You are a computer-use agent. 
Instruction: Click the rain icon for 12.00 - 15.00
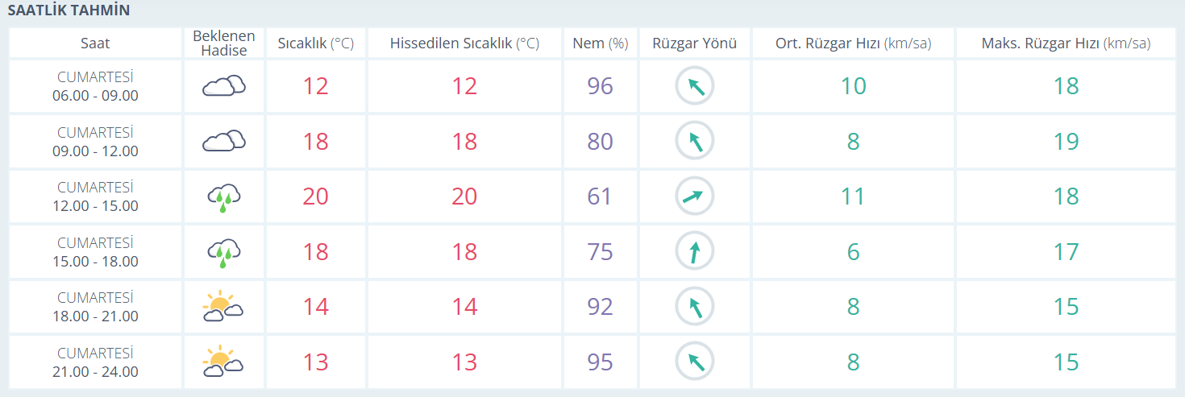click(223, 196)
